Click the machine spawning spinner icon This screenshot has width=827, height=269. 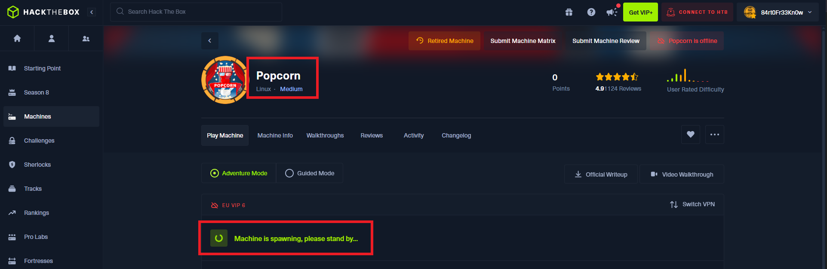click(x=219, y=238)
